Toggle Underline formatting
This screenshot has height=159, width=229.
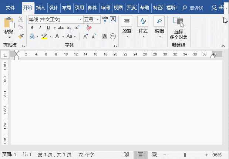[48, 28]
